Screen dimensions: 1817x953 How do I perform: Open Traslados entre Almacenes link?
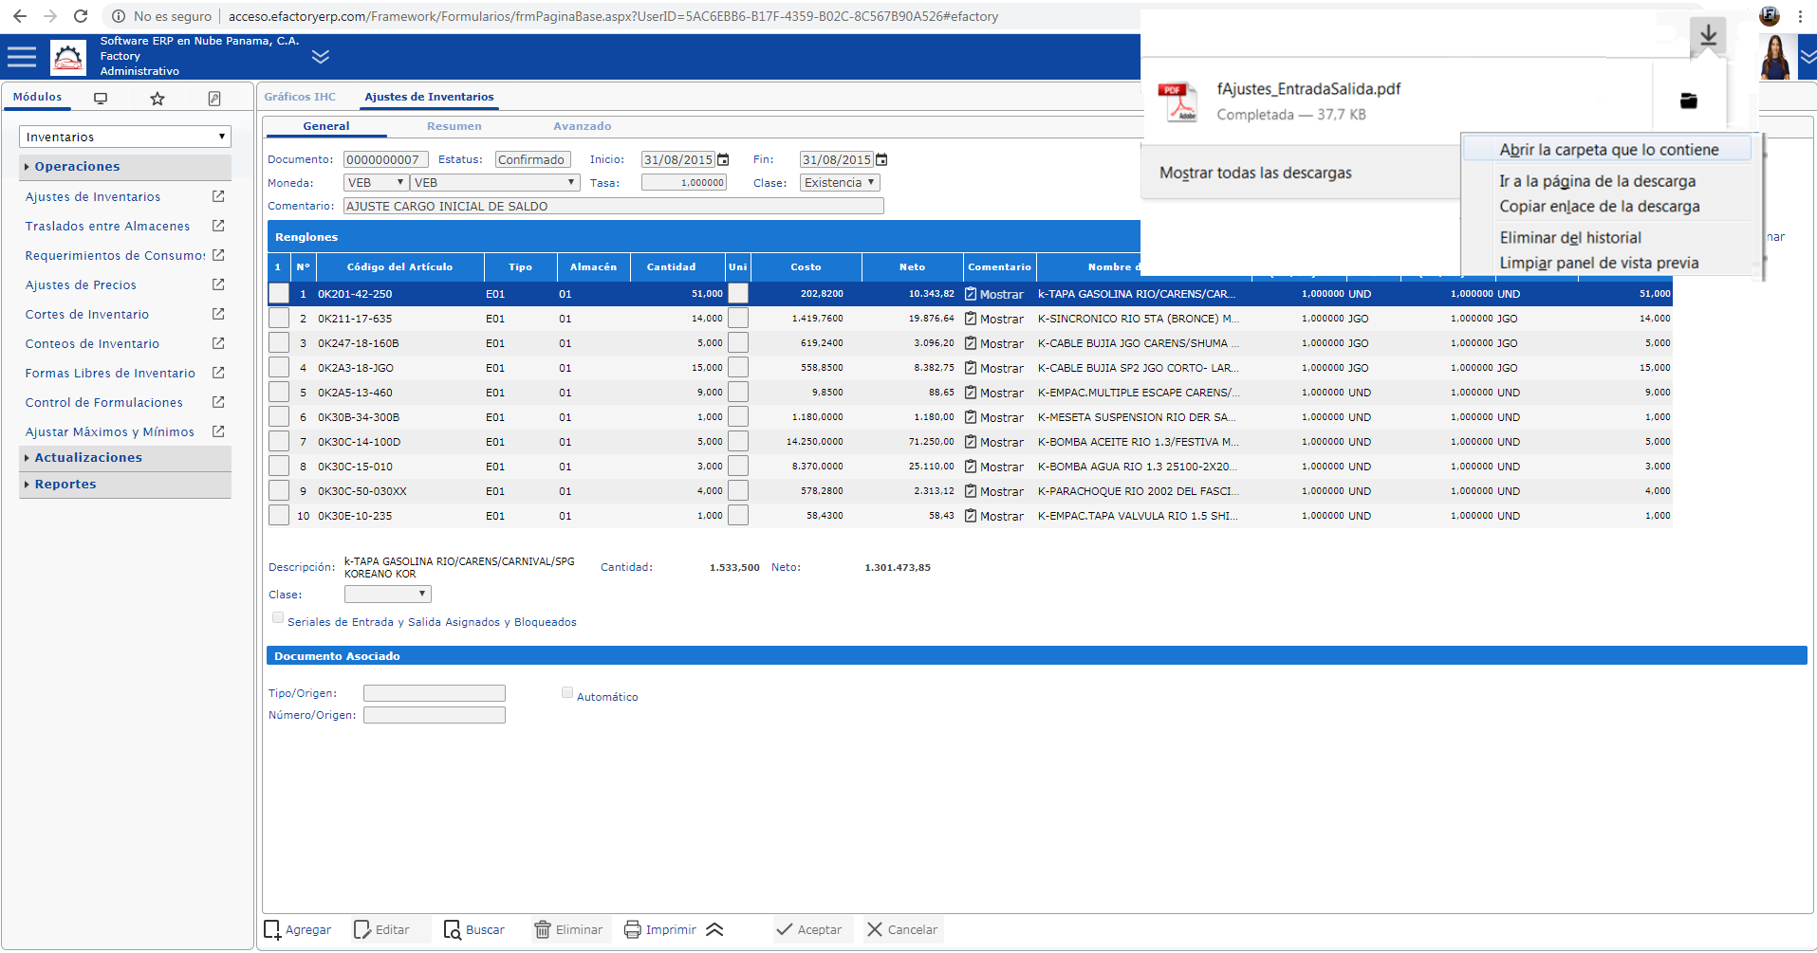[x=107, y=227]
